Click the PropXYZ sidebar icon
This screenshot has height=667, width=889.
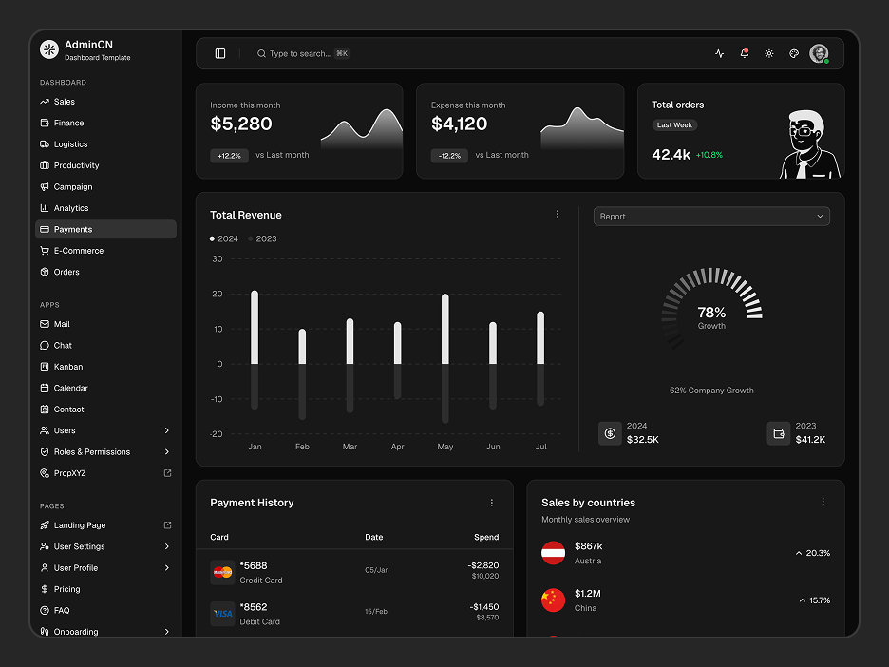point(45,473)
